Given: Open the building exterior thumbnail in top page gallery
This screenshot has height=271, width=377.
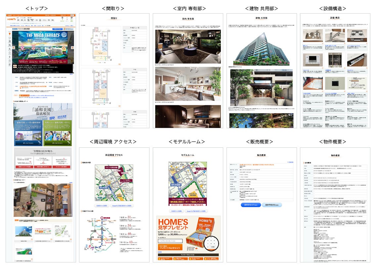Looking at the screenshot, I should click(x=23, y=231).
